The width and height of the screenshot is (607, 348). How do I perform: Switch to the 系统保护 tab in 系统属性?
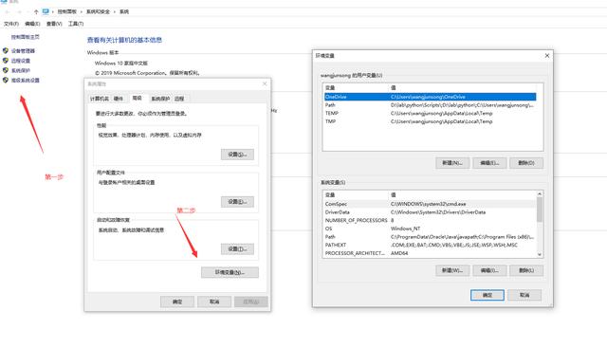pos(160,99)
